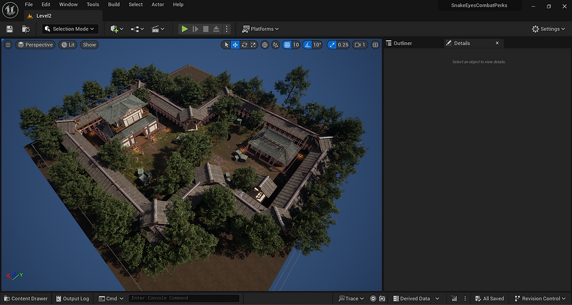572x305 pixels.
Task: Click the All Saved status indicator
Action: coord(489,299)
